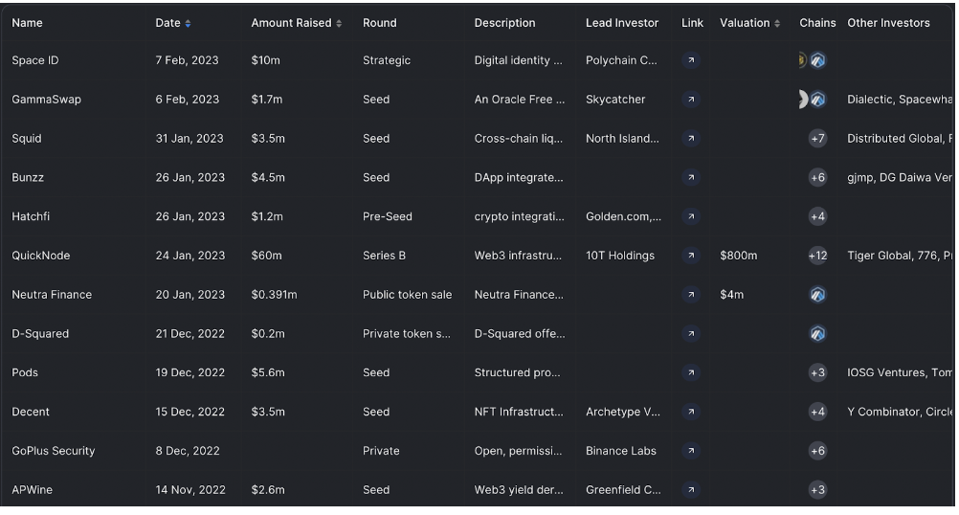Click the D-Squared Arbitrum chain icon
Viewport: 959px width, 515px height.
click(817, 333)
